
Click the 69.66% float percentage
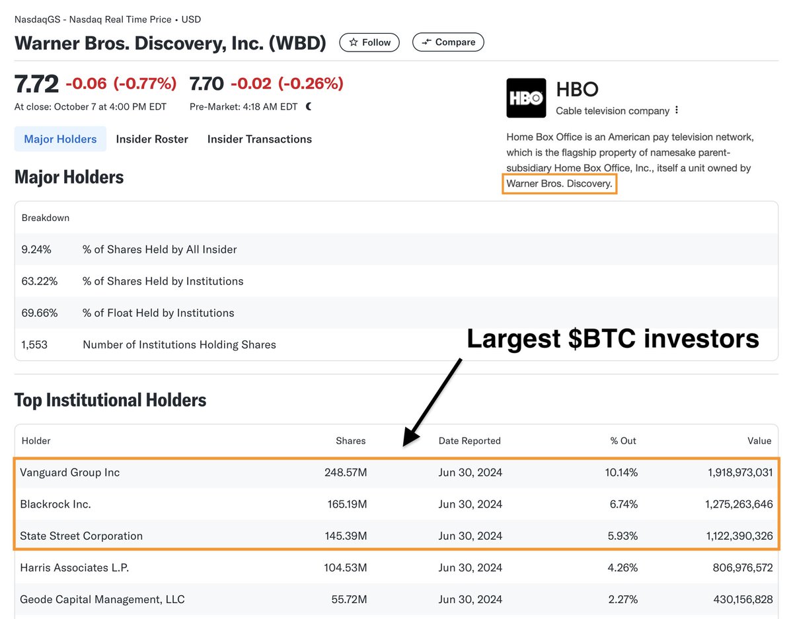(x=40, y=313)
